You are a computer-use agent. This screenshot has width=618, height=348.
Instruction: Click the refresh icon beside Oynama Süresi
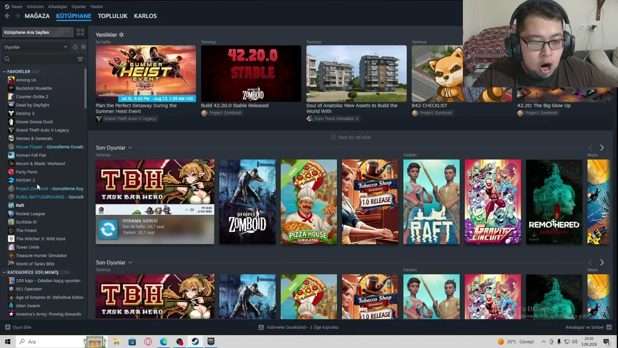point(108,229)
